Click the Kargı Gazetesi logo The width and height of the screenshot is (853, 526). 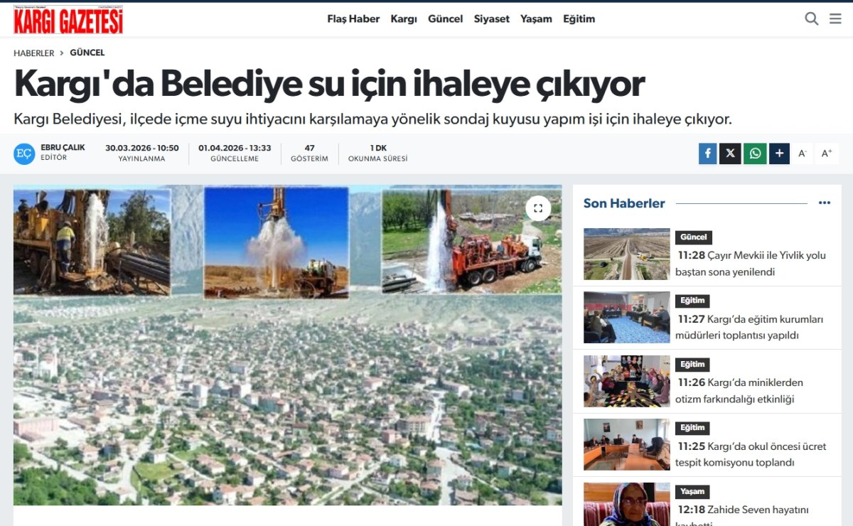68,20
